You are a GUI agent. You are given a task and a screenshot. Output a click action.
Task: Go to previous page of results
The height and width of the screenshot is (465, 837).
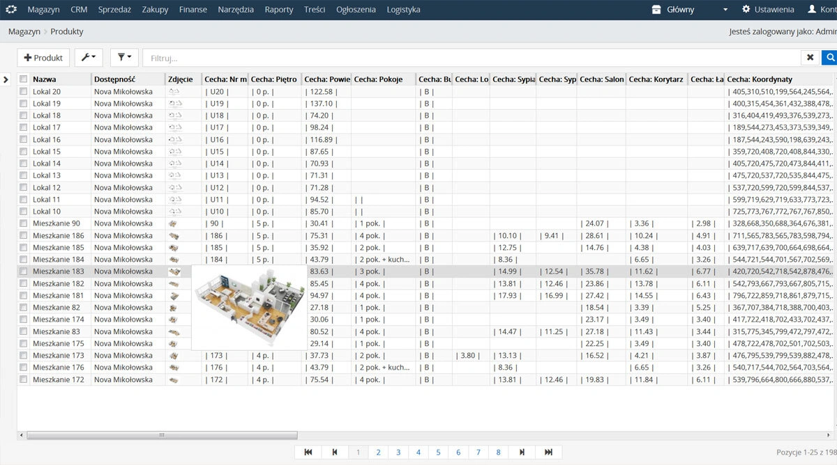click(x=335, y=452)
